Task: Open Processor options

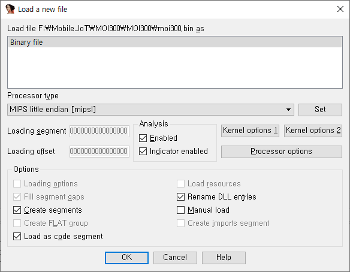Action: [x=282, y=152]
